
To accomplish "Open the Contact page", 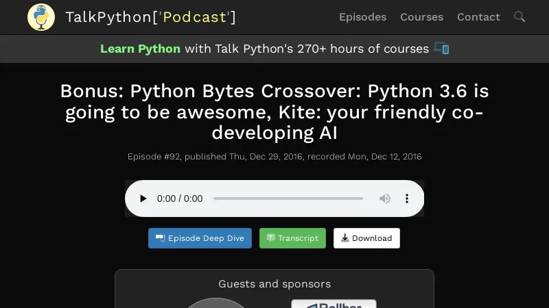I will click(x=478, y=17).
